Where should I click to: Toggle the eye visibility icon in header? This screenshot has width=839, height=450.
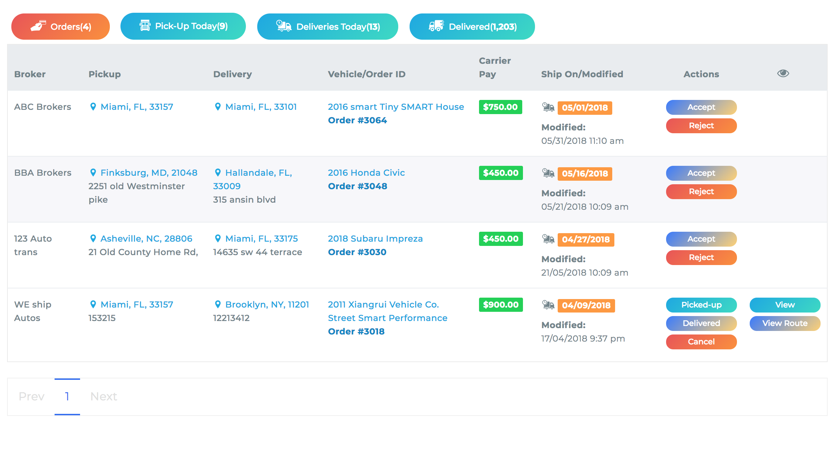783,73
